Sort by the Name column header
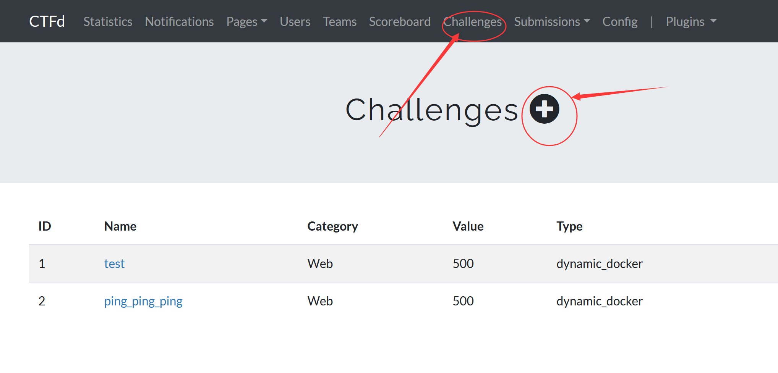Image resolution: width=778 pixels, height=373 pixels. [120, 226]
